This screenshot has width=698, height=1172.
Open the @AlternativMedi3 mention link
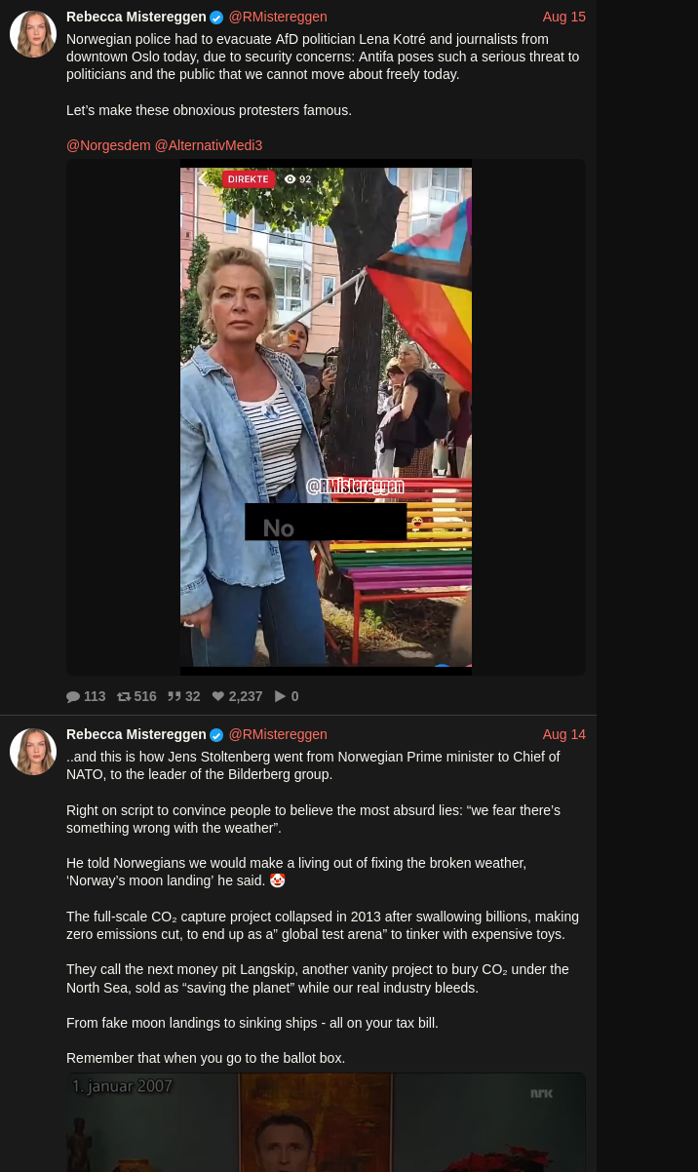tap(209, 145)
